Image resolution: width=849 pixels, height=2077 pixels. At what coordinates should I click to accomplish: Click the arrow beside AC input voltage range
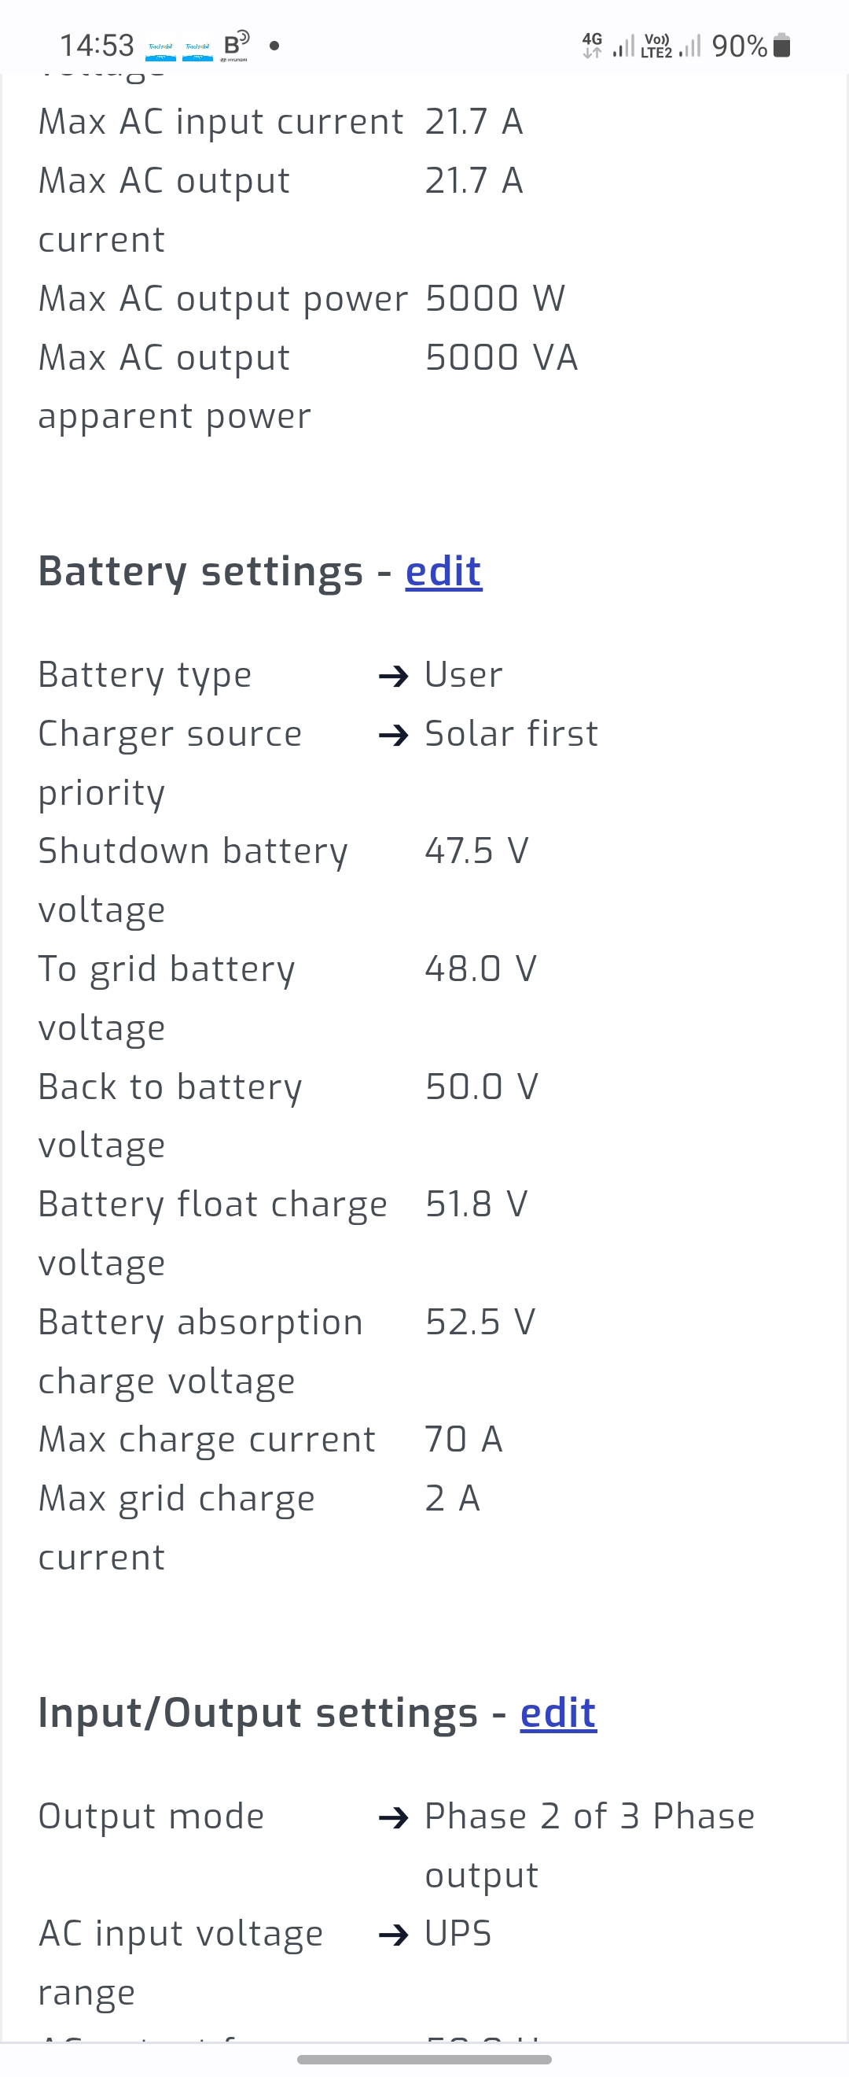[393, 1935]
